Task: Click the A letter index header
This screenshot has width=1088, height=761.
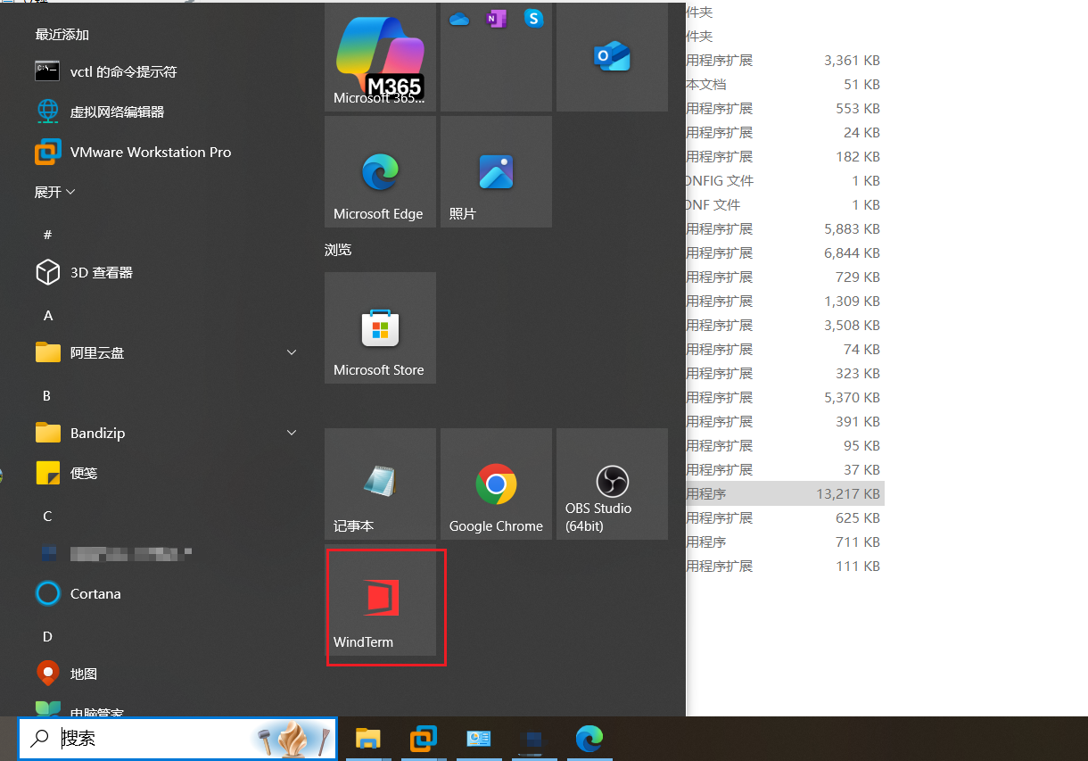Action: click(x=48, y=315)
